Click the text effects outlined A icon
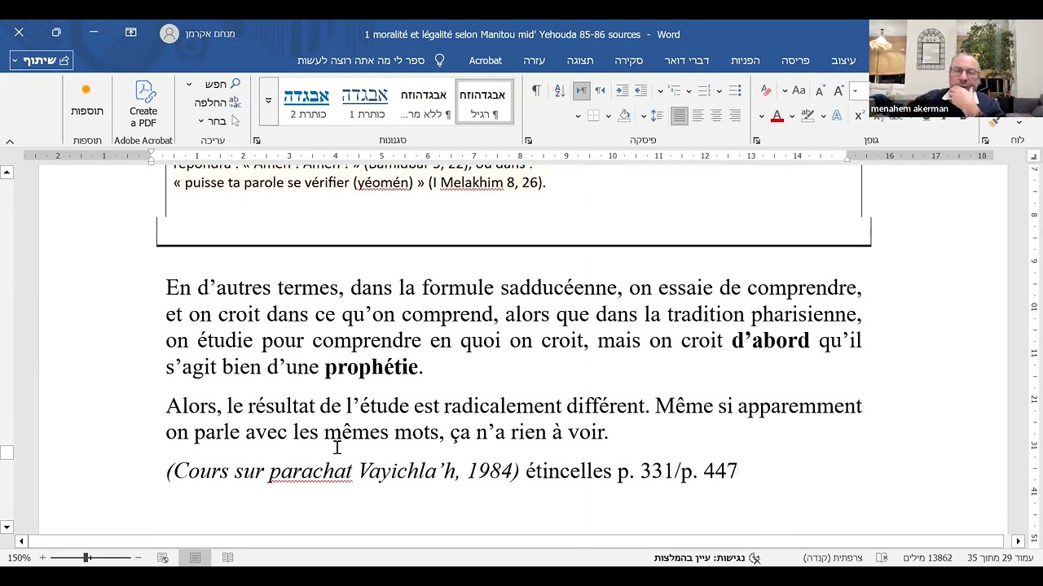This screenshot has width=1043, height=586. pos(835,116)
